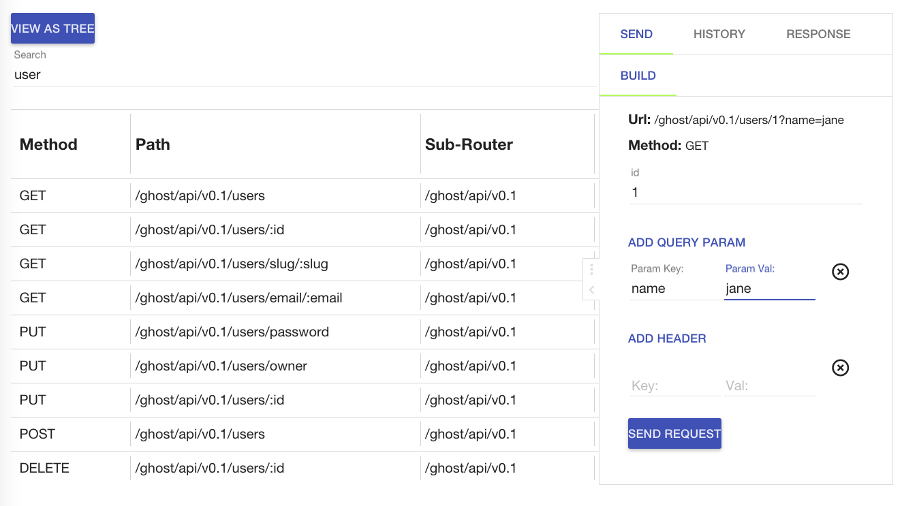Click the Sub-Router cell in owner row
Screen dimensions: 902x506
[x=471, y=366]
